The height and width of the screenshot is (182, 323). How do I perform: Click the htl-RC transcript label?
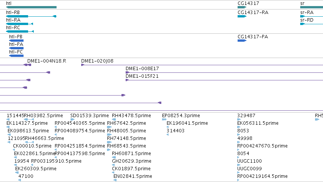pyautogui.click(x=13, y=28)
